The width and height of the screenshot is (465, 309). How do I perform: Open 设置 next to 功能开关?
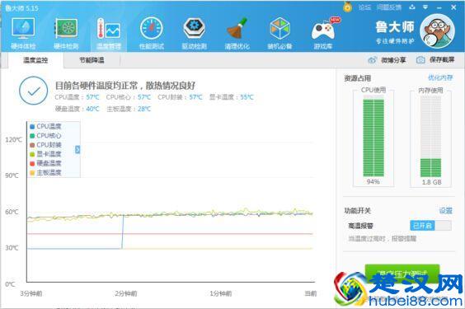446,211
